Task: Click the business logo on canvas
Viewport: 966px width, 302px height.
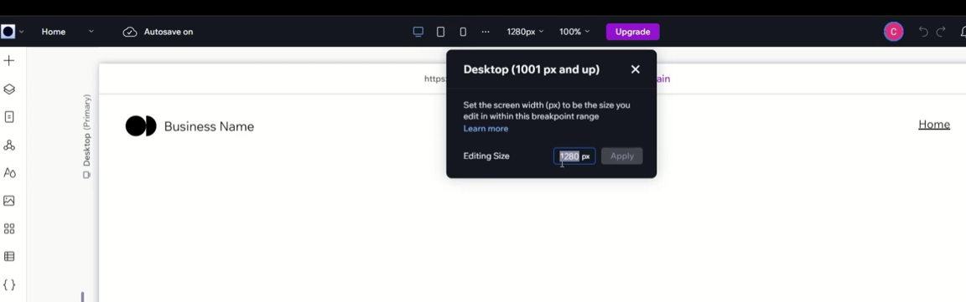Action: point(141,126)
